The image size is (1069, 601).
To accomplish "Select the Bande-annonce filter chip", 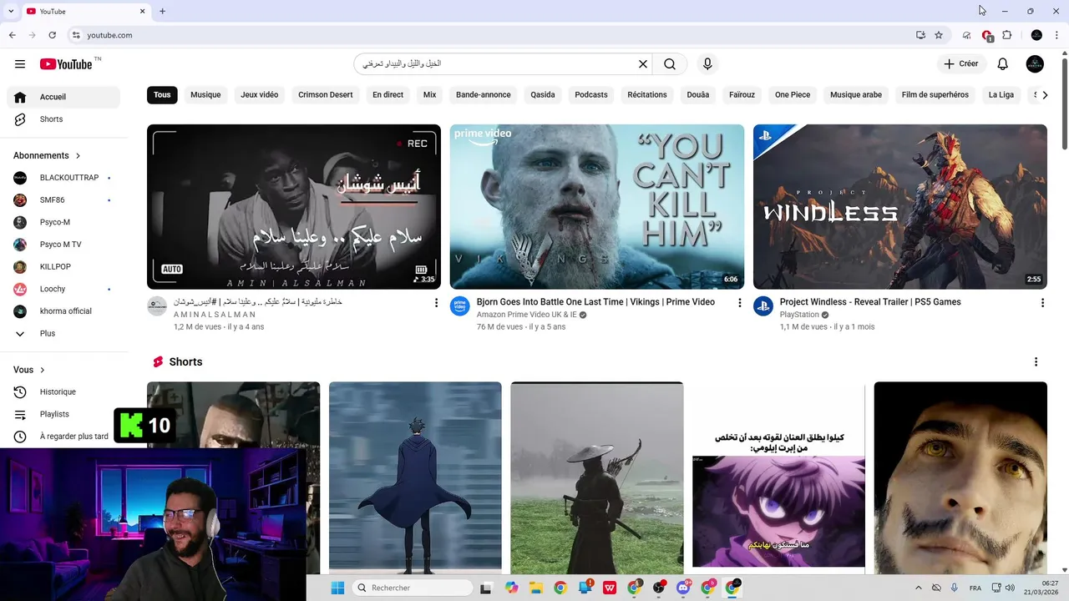I will click(x=484, y=95).
